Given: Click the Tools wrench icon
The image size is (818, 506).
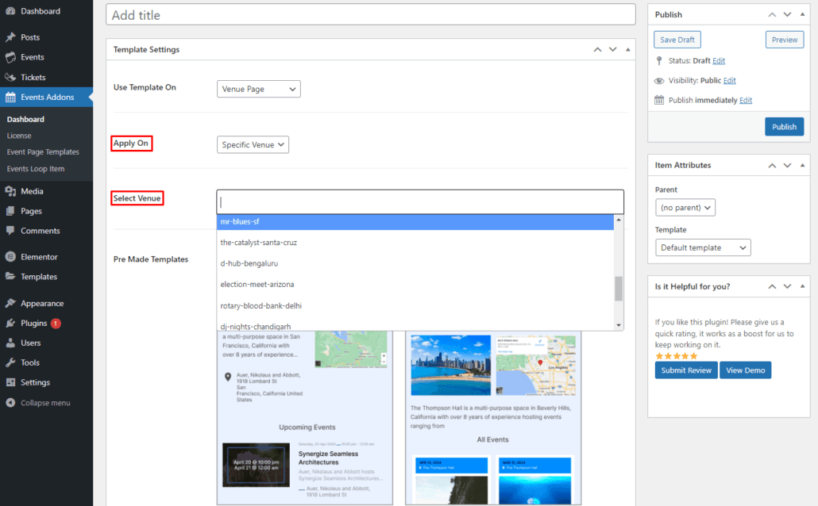Looking at the screenshot, I should click(10, 362).
